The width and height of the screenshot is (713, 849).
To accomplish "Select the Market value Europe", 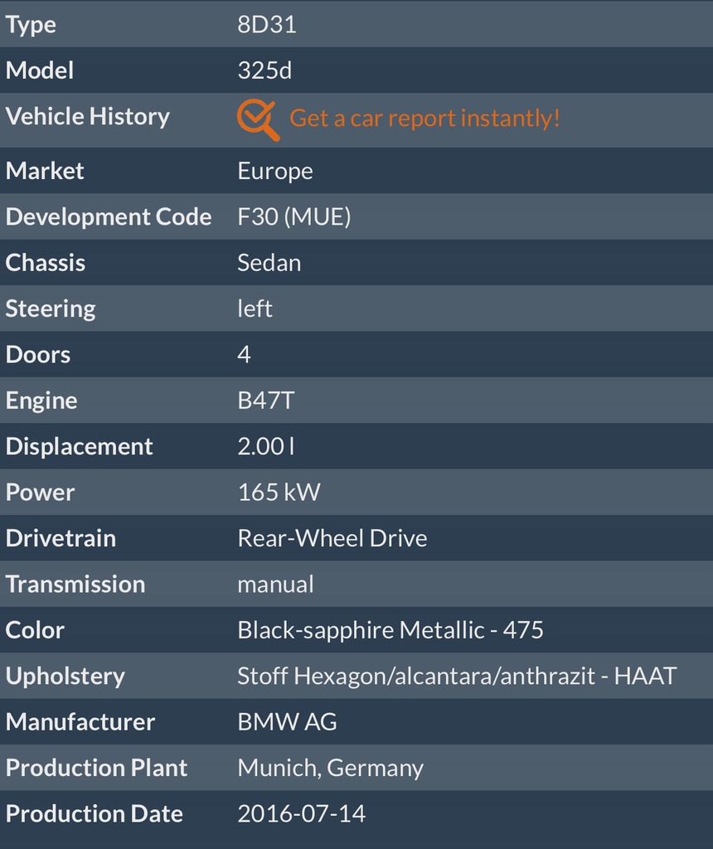I will (275, 171).
